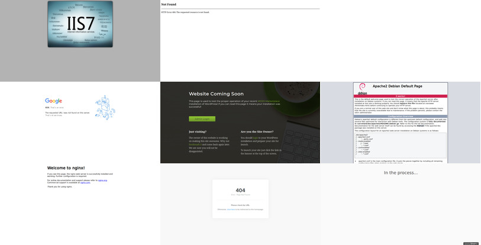Click the Google logo on the 404 page

[53, 101]
